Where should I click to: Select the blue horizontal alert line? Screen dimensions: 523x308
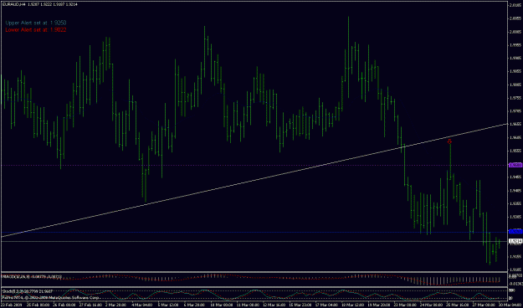coord(254,232)
